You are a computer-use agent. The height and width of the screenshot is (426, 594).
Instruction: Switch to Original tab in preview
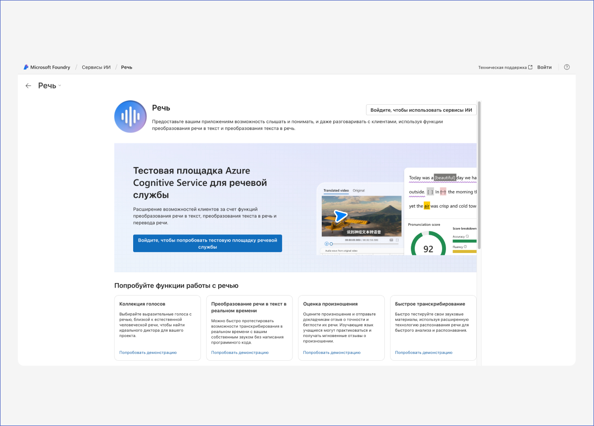359,190
